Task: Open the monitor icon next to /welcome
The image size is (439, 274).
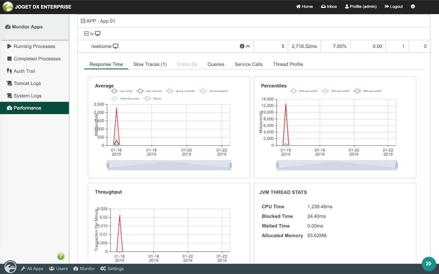Action: 116,46
